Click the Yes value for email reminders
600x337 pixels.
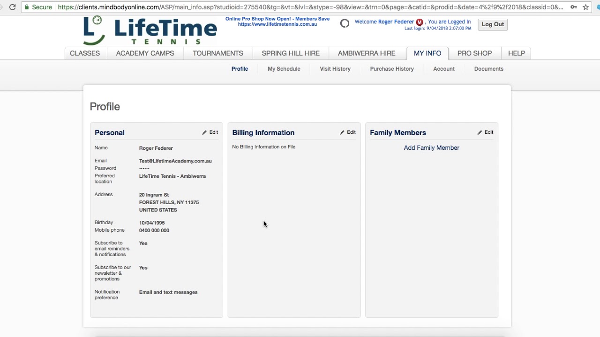point(143,243)
